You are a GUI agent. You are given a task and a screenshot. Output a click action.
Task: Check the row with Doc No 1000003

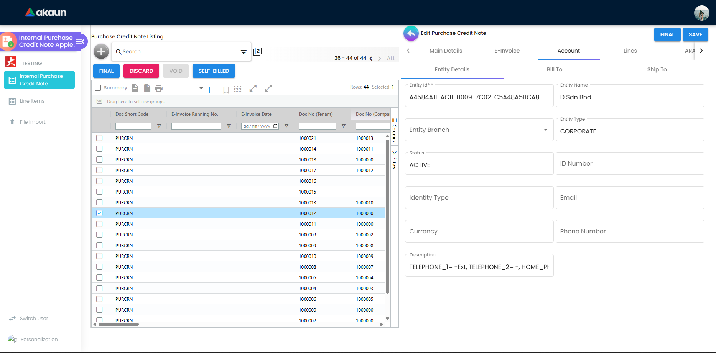pos(99,235)
